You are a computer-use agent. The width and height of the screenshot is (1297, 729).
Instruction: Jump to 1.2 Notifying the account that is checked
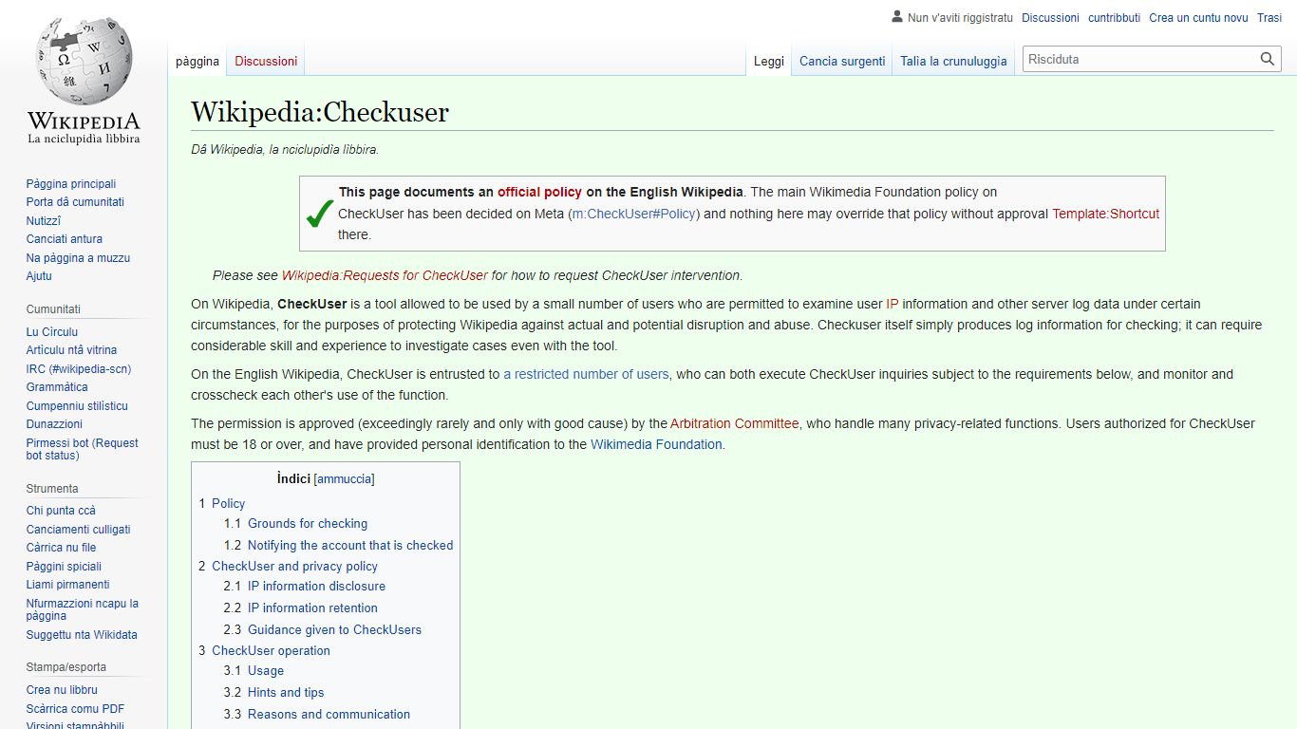pos(338,545)
